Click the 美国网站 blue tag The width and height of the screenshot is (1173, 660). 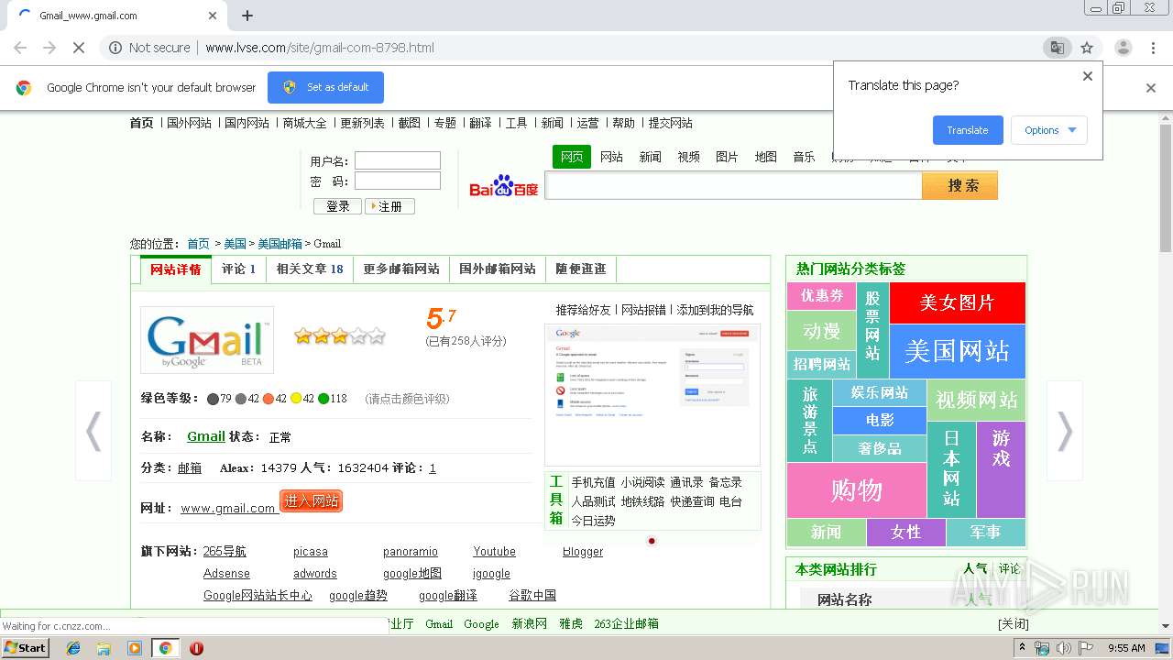coord(958,351)
